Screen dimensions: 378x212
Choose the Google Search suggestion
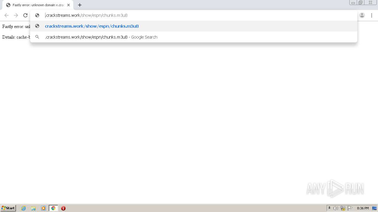194,37
